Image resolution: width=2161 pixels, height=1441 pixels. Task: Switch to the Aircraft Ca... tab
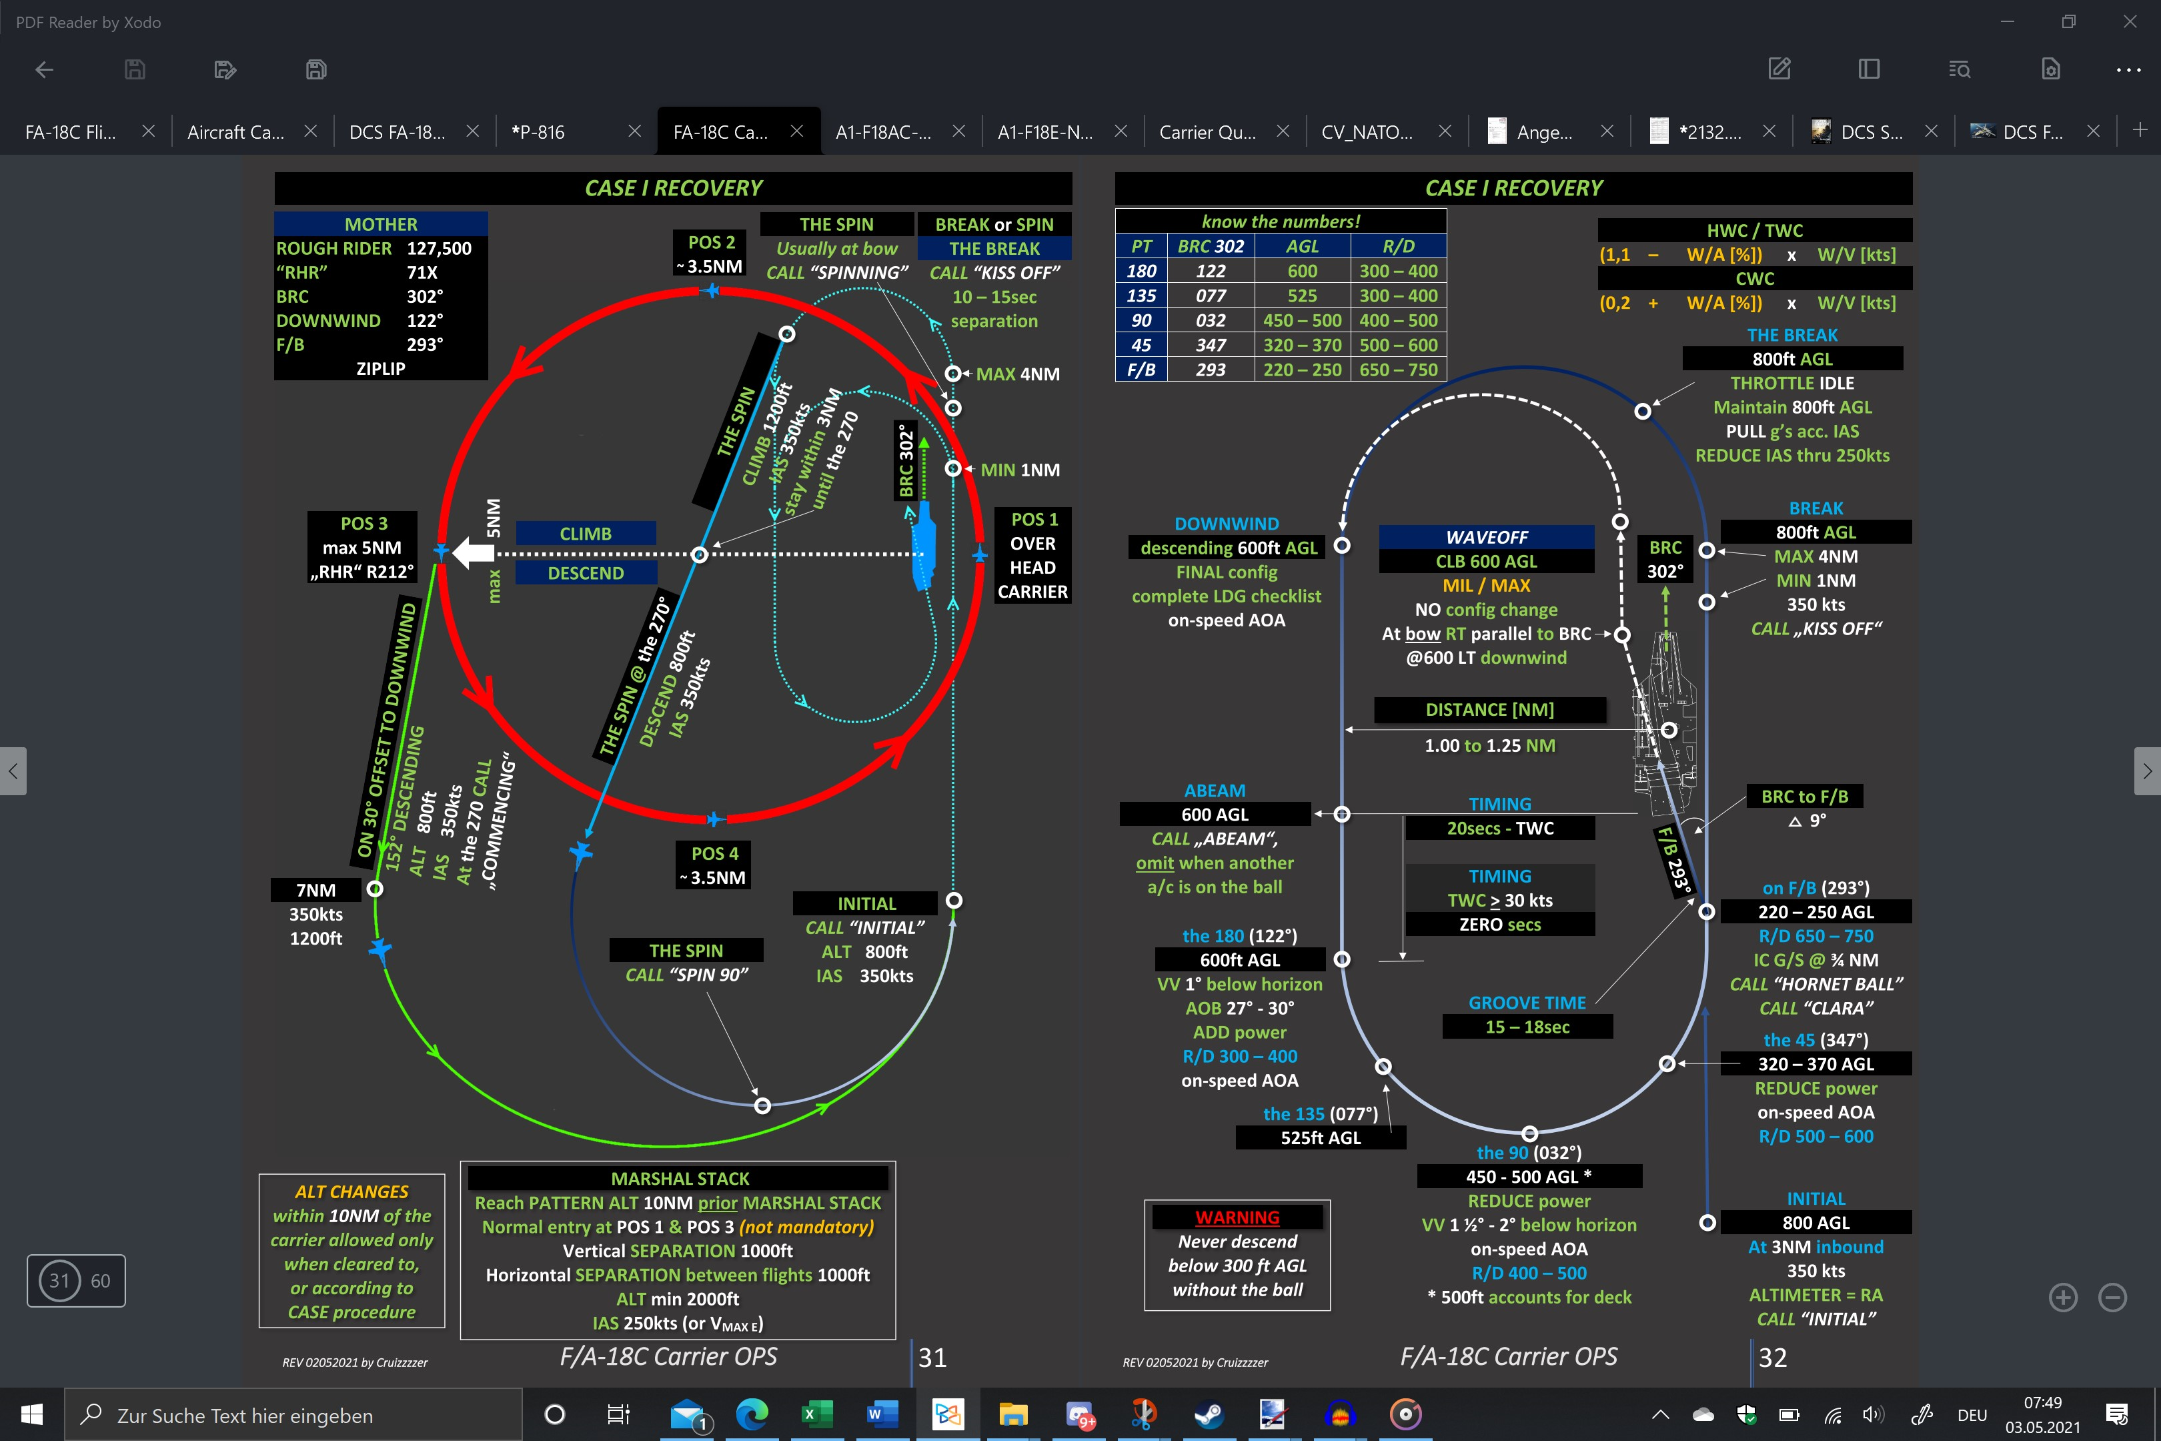(236, 132)
